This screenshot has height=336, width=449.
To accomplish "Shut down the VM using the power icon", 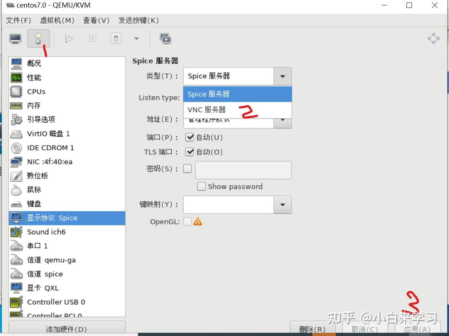I will pos(115,38).
